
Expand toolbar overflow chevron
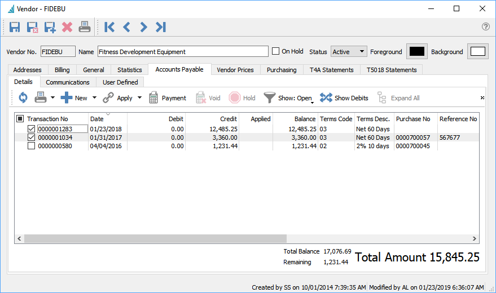(482, 98)
